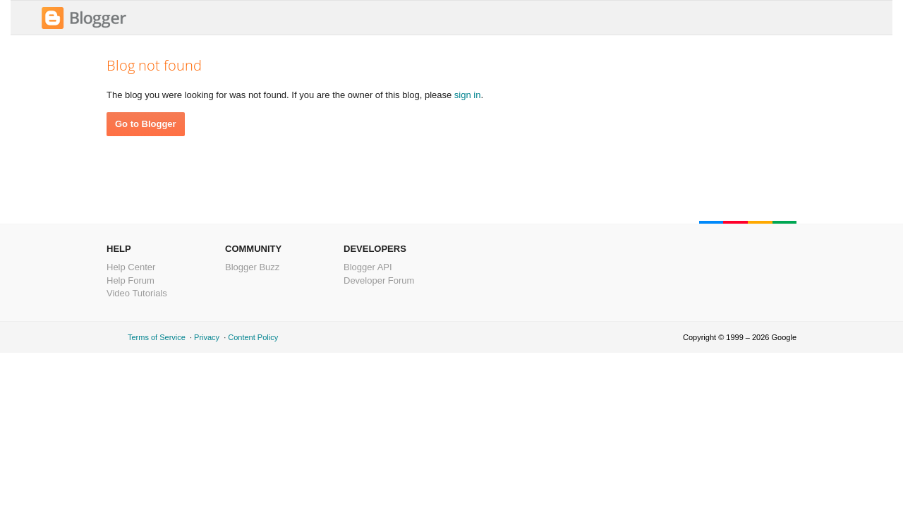Open the Terms of Service link
The image size is (903, 508).
[156, 337]
